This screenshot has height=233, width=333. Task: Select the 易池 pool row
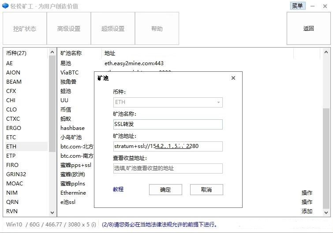coord(66,63)
